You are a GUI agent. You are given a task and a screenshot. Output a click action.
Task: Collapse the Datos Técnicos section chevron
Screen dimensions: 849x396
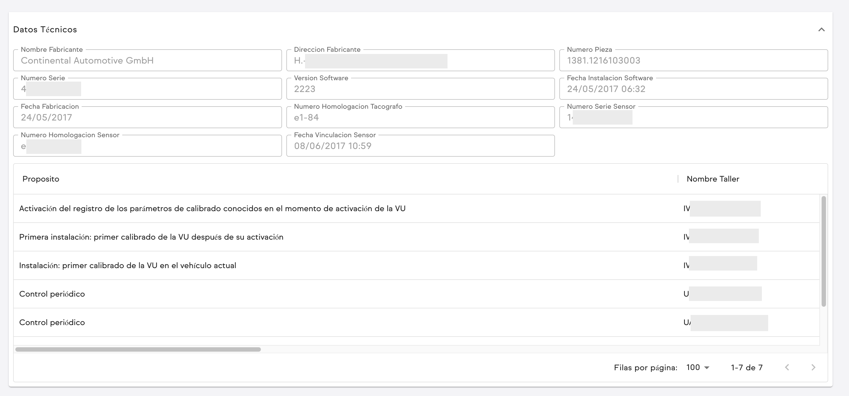click(x=821, y=30)
